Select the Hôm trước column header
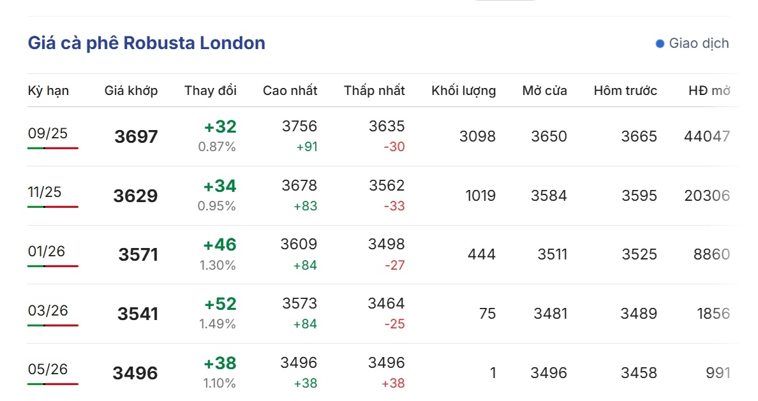The image size is (758, 401). (x=625, y=91)
